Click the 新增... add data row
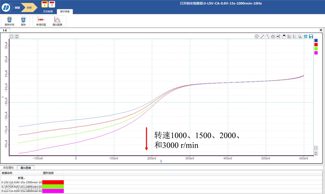The height and width of the screenshot is (194, 325). pos(22,178)
